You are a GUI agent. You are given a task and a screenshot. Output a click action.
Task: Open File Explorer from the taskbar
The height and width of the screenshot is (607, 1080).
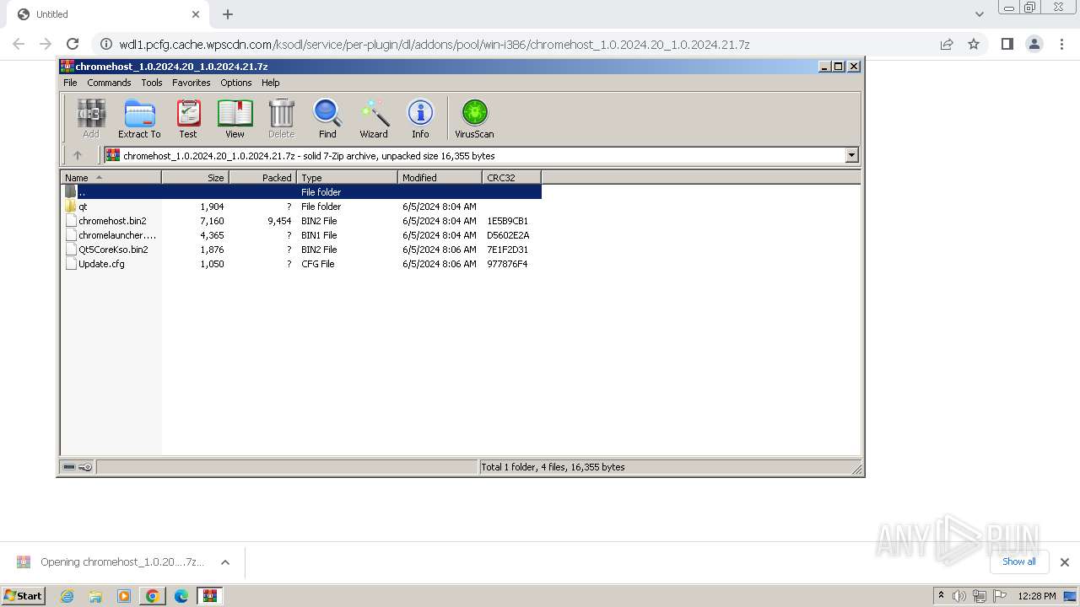point(95,596)
